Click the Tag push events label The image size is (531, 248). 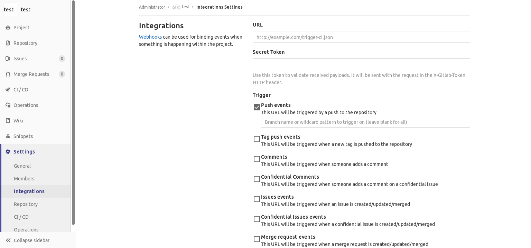pos(281,137)
